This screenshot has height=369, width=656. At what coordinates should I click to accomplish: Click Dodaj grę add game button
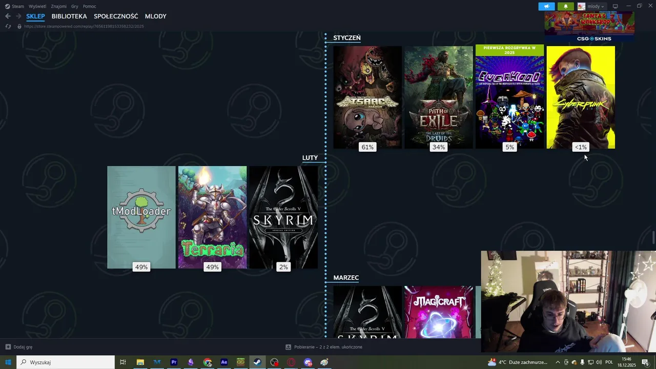(19, 347)
